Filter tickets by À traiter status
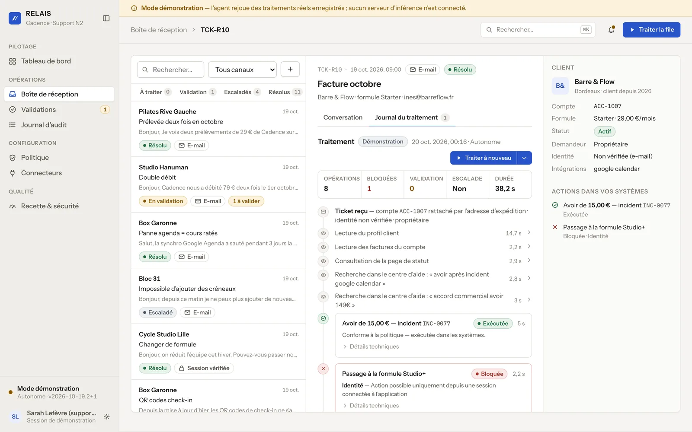Image resolution: width=692 pixels, height=432 pixels. pos(155,92)
